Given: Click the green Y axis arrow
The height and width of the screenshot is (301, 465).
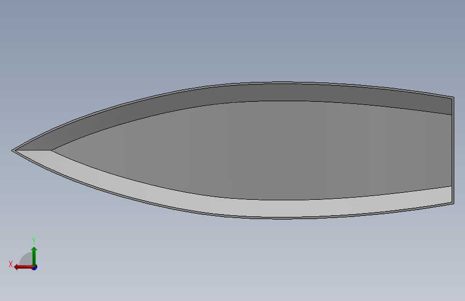Looking at the screenshot, I should point(34,257).
